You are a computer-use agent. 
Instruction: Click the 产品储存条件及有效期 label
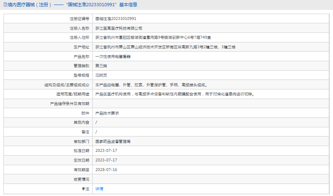70,104
